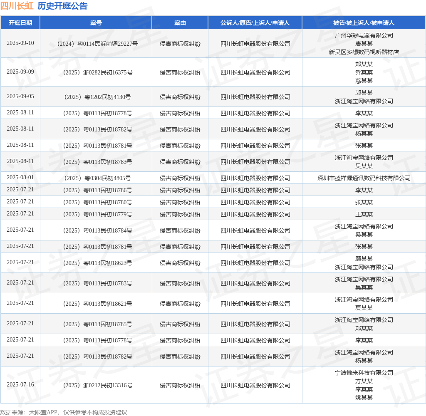Click the 开庭日期 column header
Image resolution: width=426 pixels, height=416 pixels.
pos(20,23)
